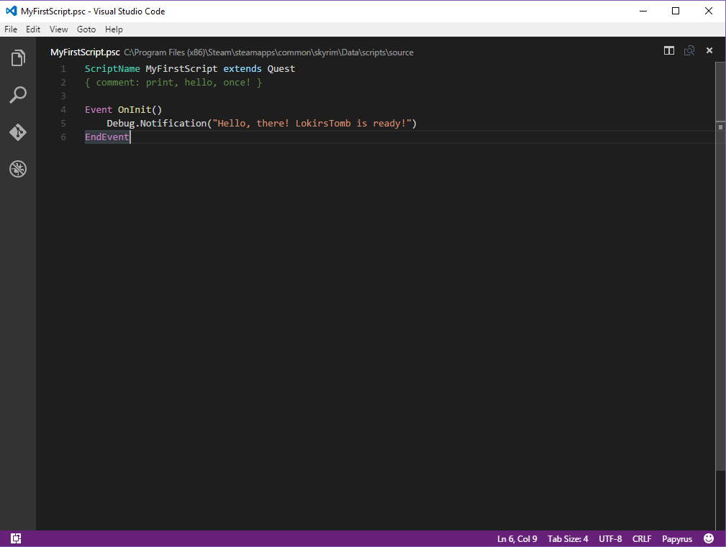Viewport: 726px width, 547px height.
Task: Click the file path text next to filename
Action: [268, 52]
